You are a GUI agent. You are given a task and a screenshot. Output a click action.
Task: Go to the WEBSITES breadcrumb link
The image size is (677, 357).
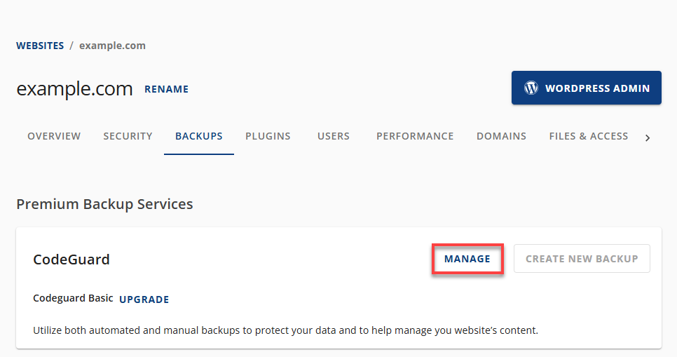point(40,46)
